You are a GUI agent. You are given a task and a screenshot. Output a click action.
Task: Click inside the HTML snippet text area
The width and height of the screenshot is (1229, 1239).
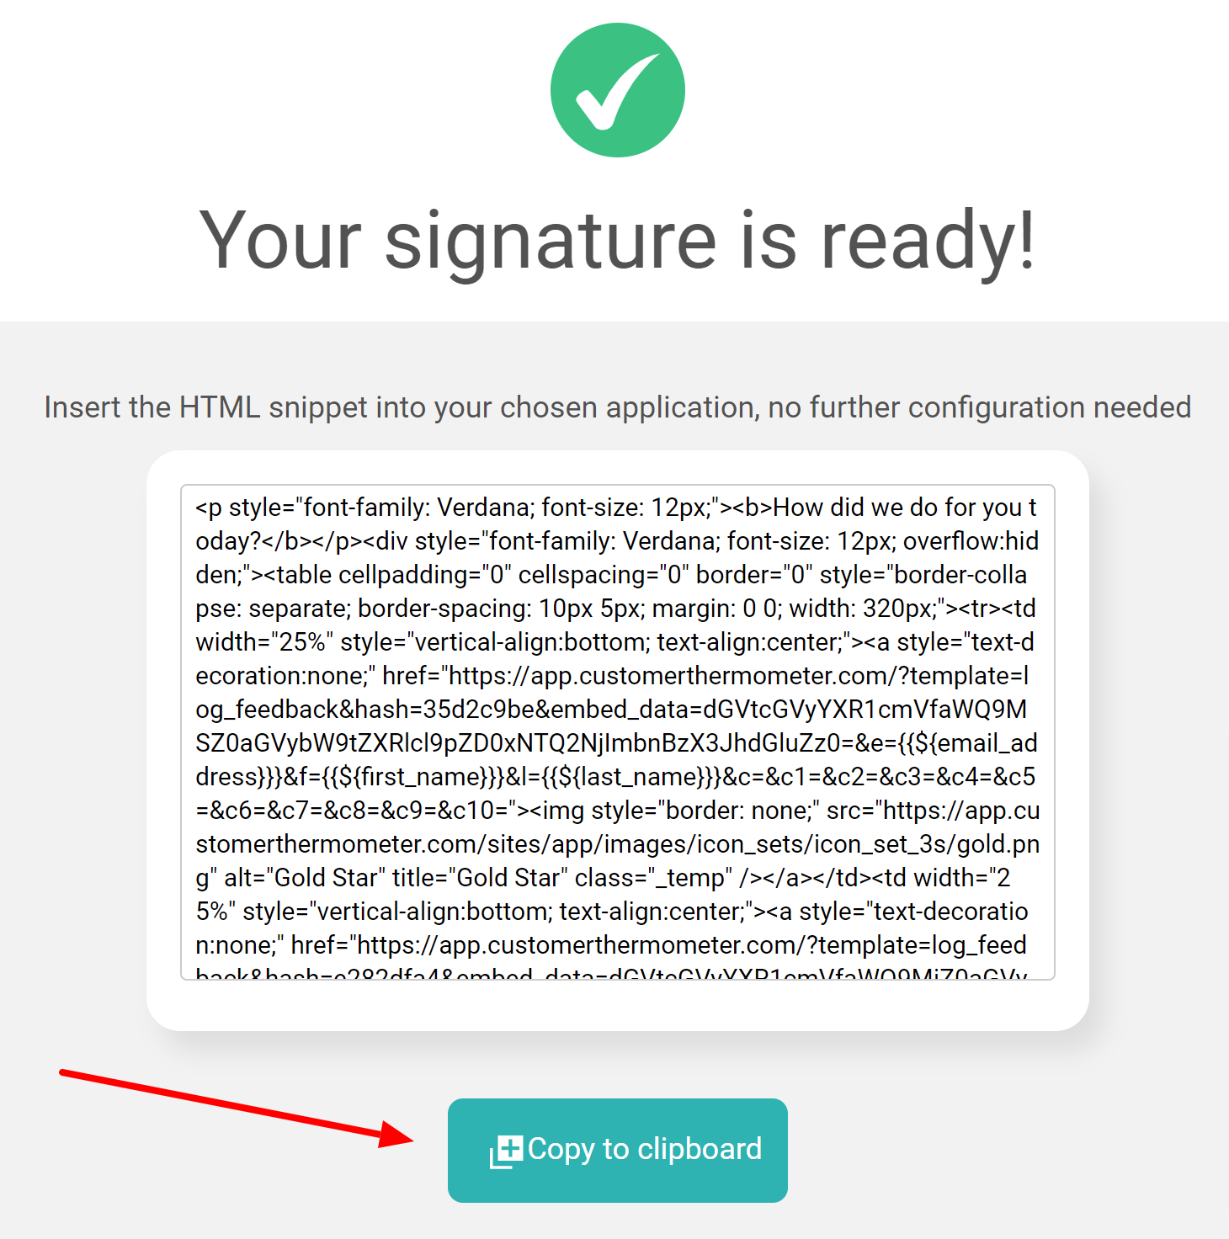(x=617, y=732)
